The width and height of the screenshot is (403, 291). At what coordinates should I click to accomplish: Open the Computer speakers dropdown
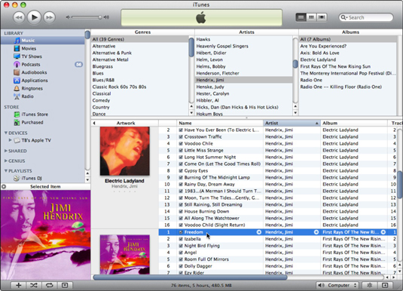337,285
